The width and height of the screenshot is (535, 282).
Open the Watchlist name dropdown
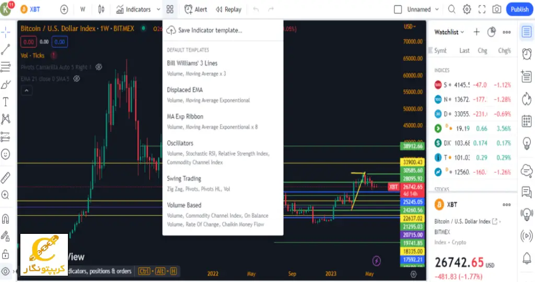(449, 32)
